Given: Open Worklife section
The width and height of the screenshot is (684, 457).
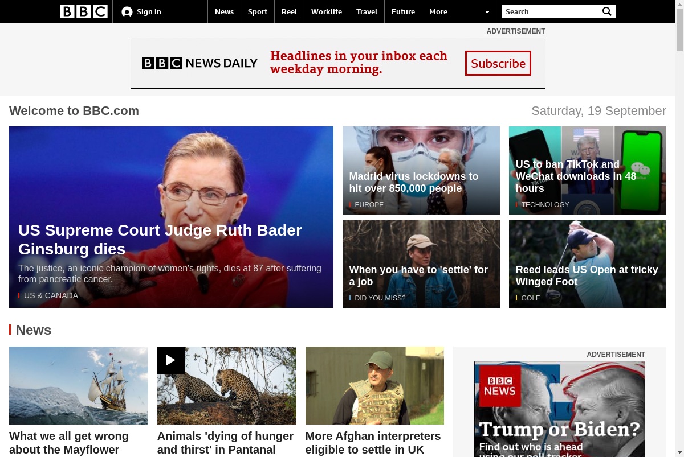Looking at the screenshot, I should (x=327, y=11).
